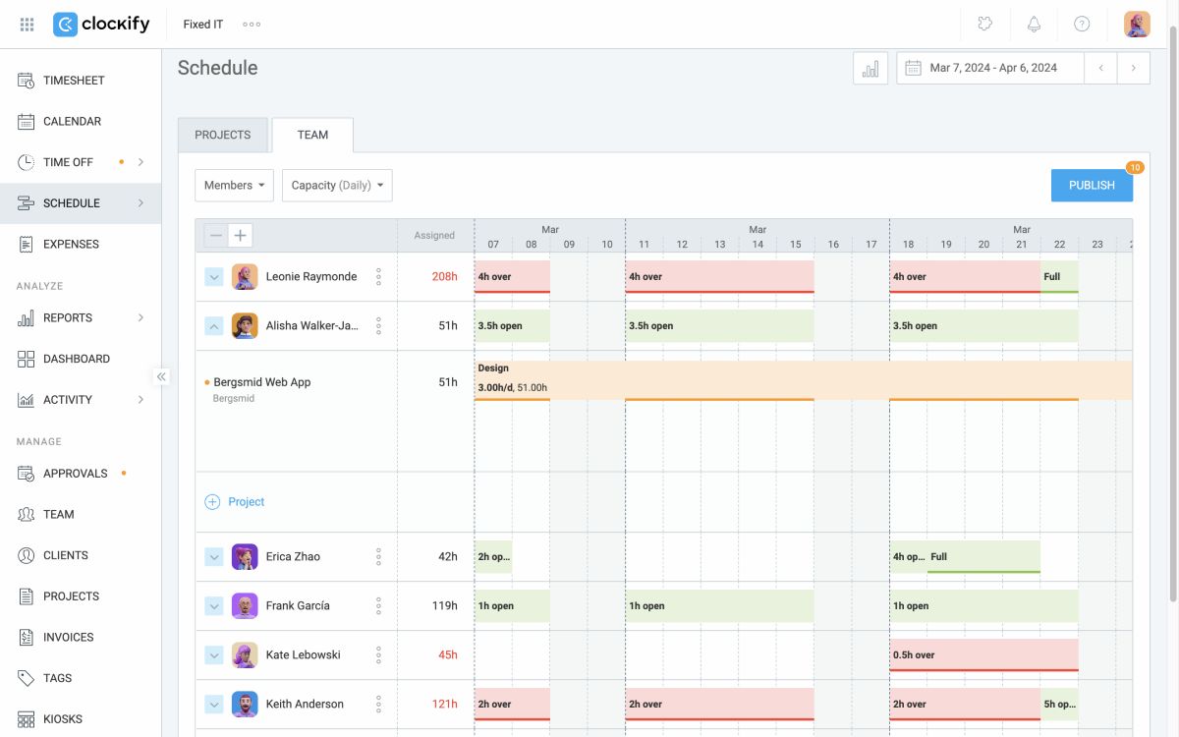
Task: Open the options menu next to Frank García
Action: pos(378,605)
